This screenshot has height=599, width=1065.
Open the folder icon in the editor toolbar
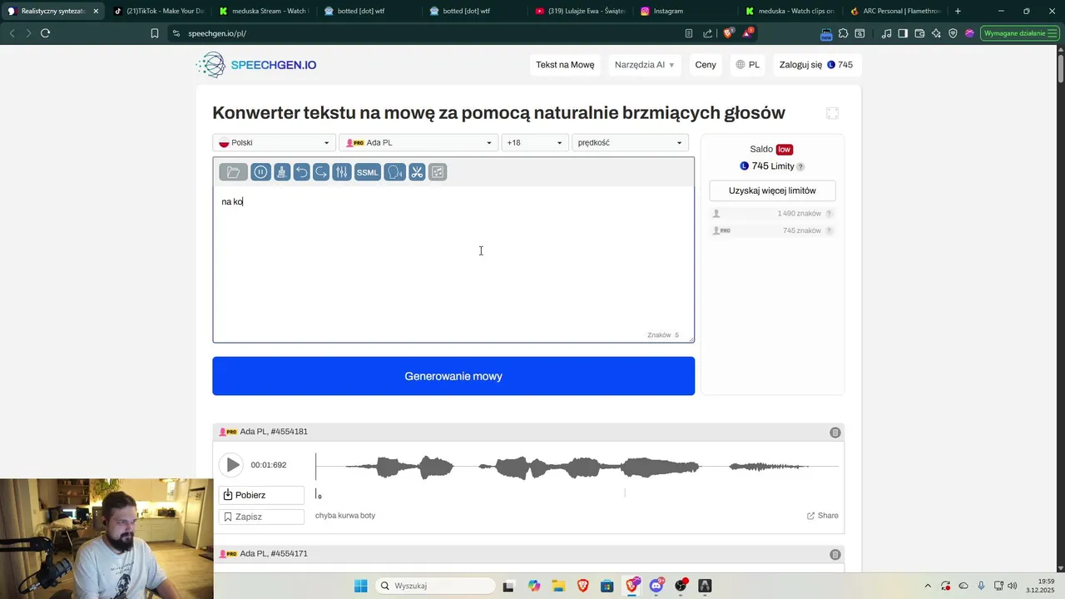pyautogui.click(x=233, y=172)
